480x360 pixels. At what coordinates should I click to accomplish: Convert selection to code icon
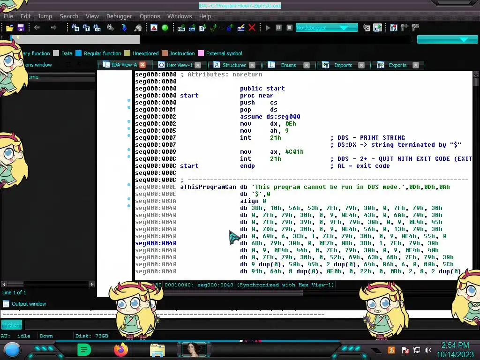(181, 28)
